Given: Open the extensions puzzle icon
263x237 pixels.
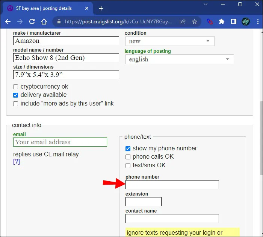Looking at the screenshot, I should [222, 21].
